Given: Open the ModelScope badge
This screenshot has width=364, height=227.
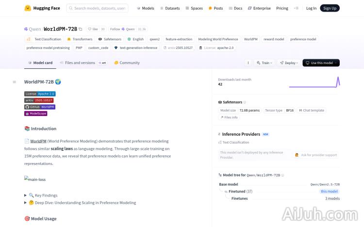Looking at the screenshot, I should [x=36, y=113].
